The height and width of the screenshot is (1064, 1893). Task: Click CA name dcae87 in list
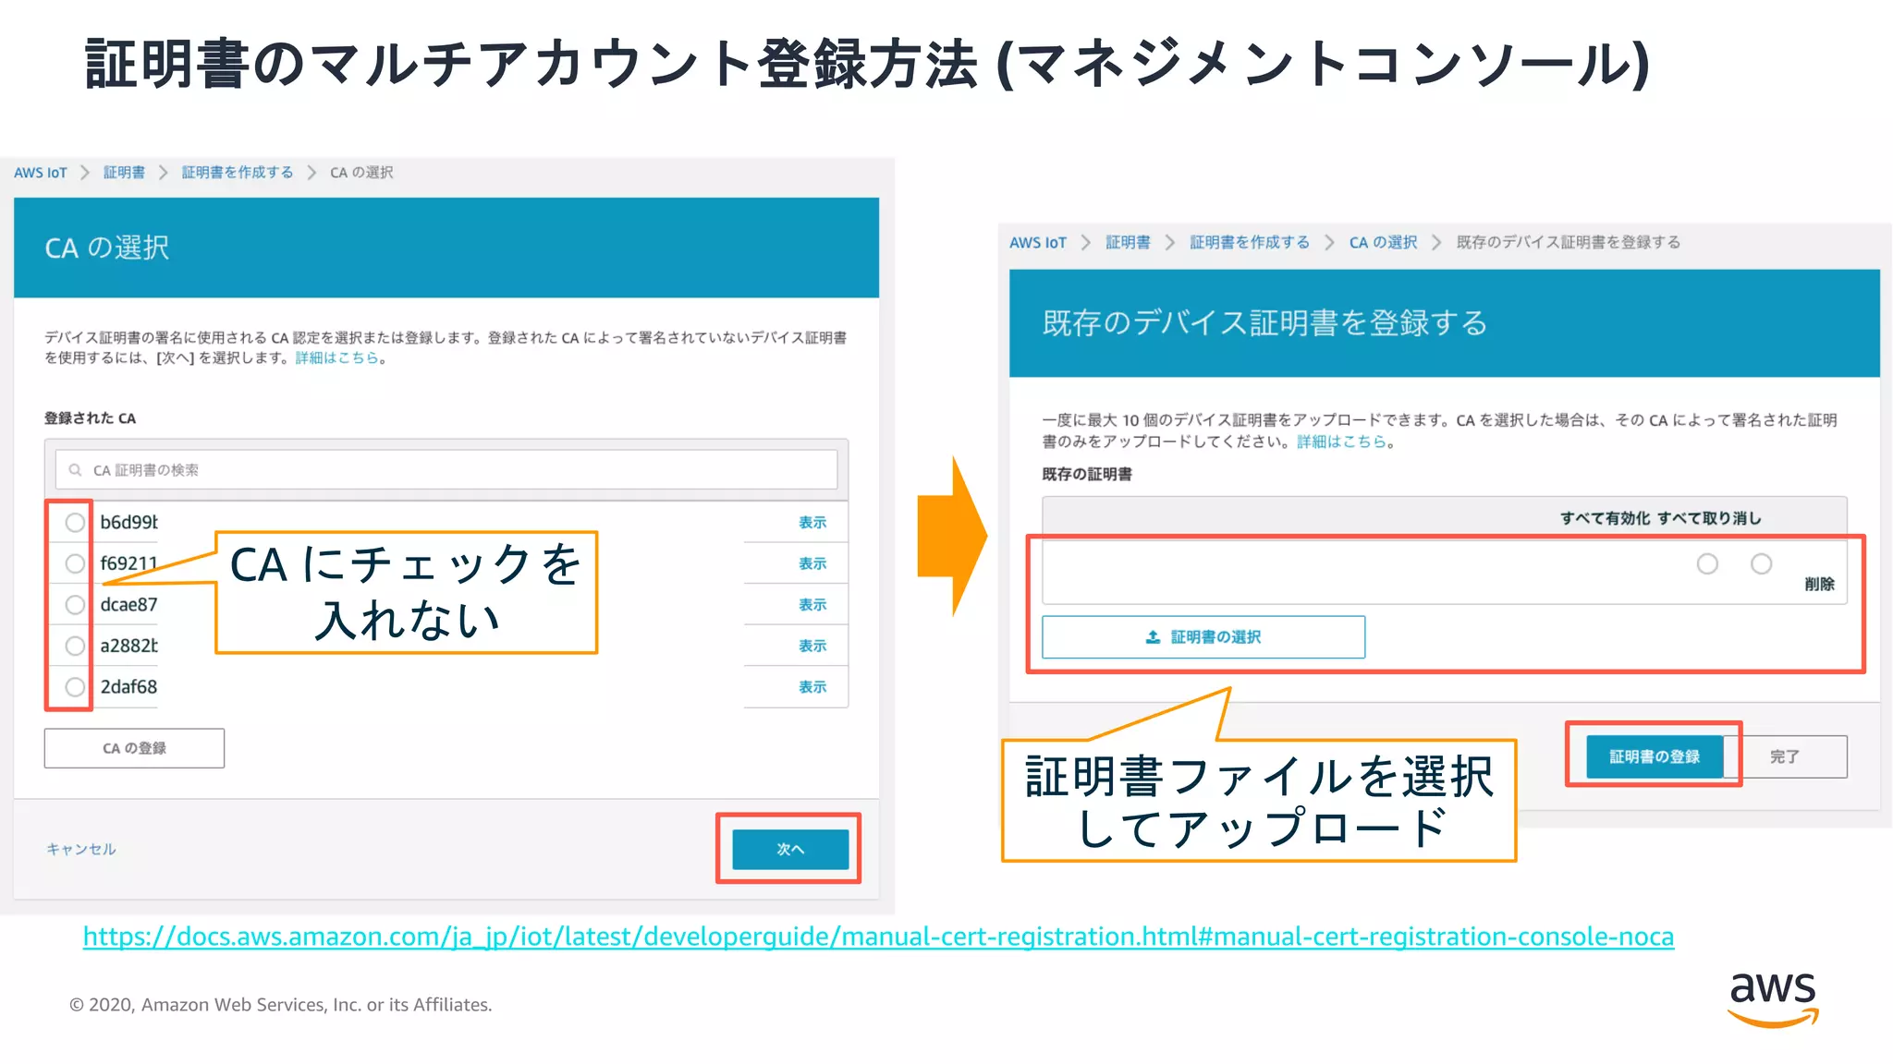128,605
